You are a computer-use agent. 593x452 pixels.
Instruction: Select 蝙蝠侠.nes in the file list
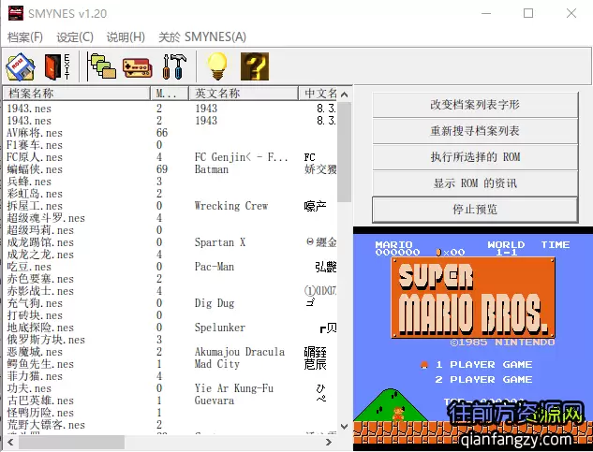click(x=35, y=169)
